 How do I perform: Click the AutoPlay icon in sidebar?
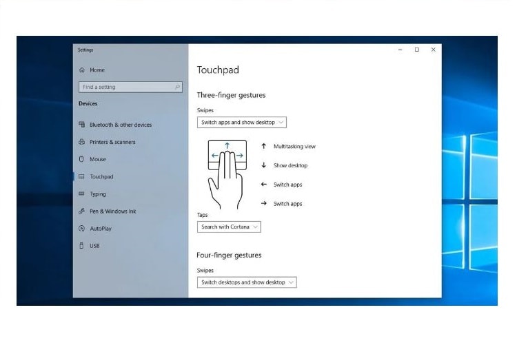coord(82,229)
